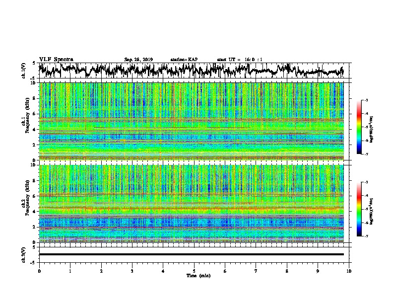Click the 8 kHz tick on ch.1 frequency axis

pos(34,98)
